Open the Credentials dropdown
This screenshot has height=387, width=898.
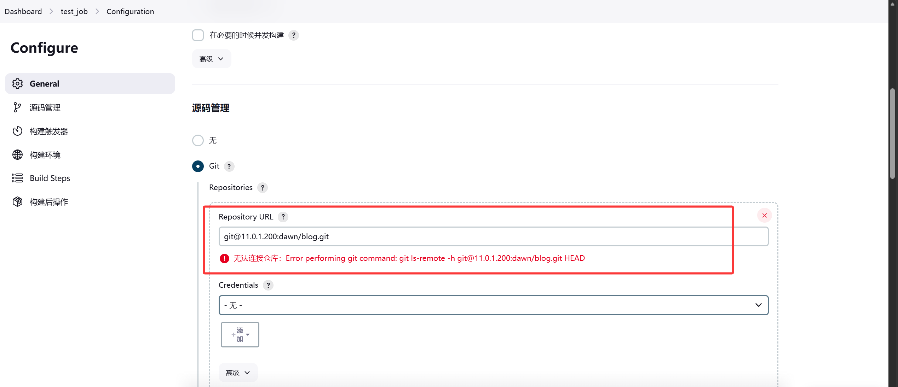tap(494, 305)
